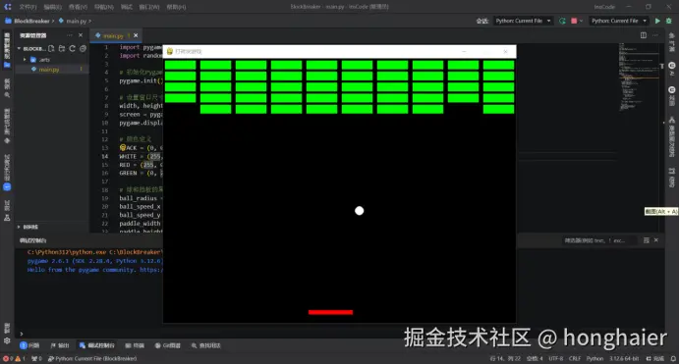Stop the running program with red square
Screen dimensions: 680x364
(x=574, y=21)
